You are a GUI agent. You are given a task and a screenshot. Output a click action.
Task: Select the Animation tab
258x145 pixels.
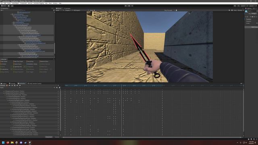[22, 83]
